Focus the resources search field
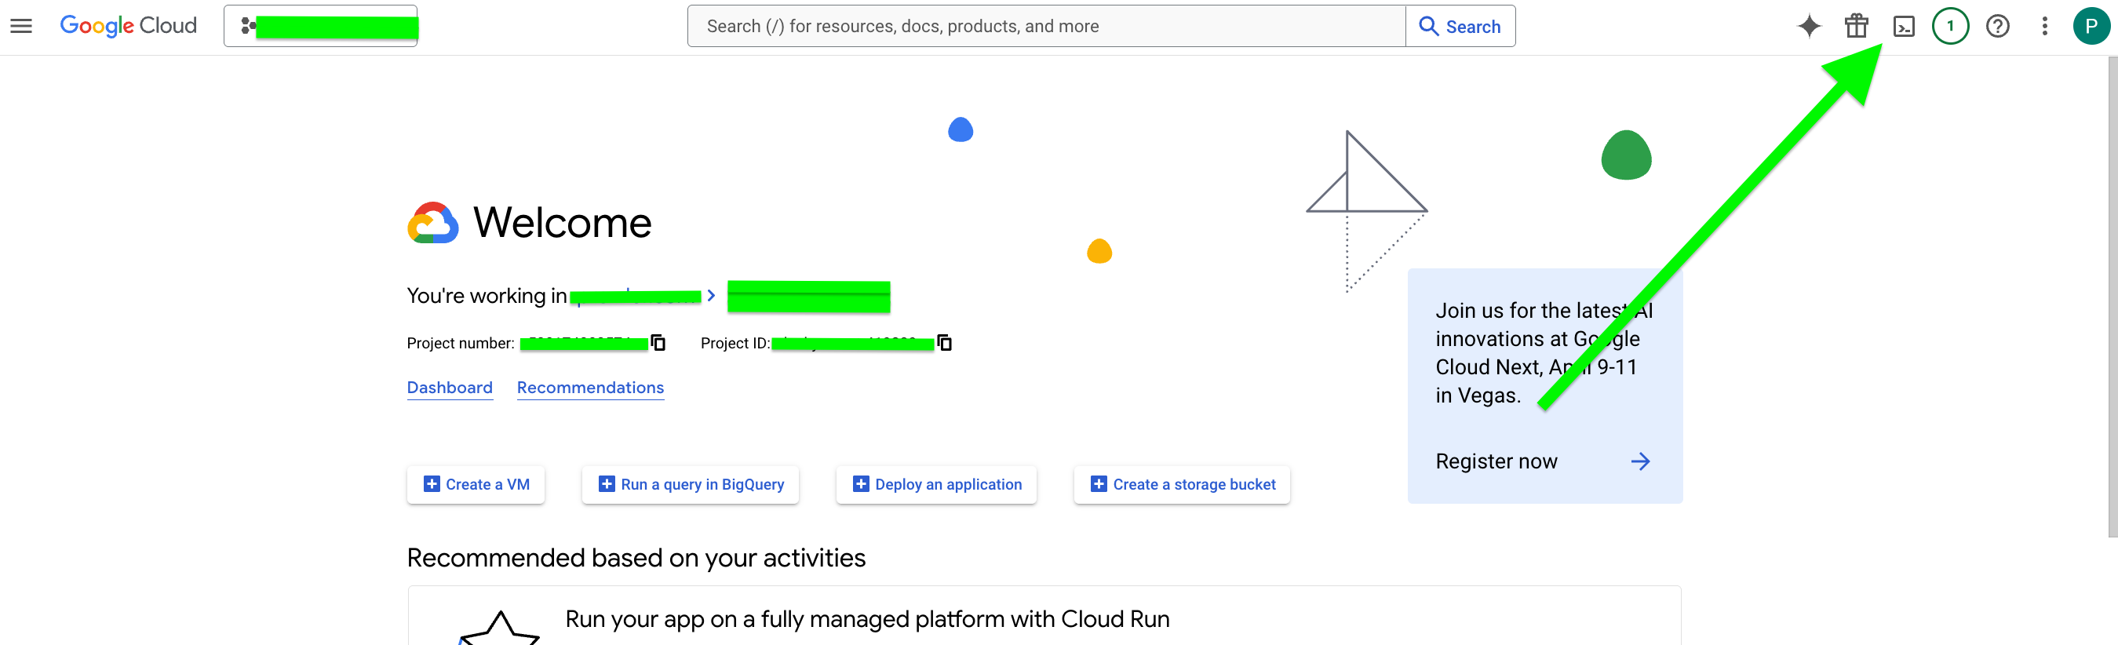The width and height of the screenshot is (2118, 645). pos(1046,27)
